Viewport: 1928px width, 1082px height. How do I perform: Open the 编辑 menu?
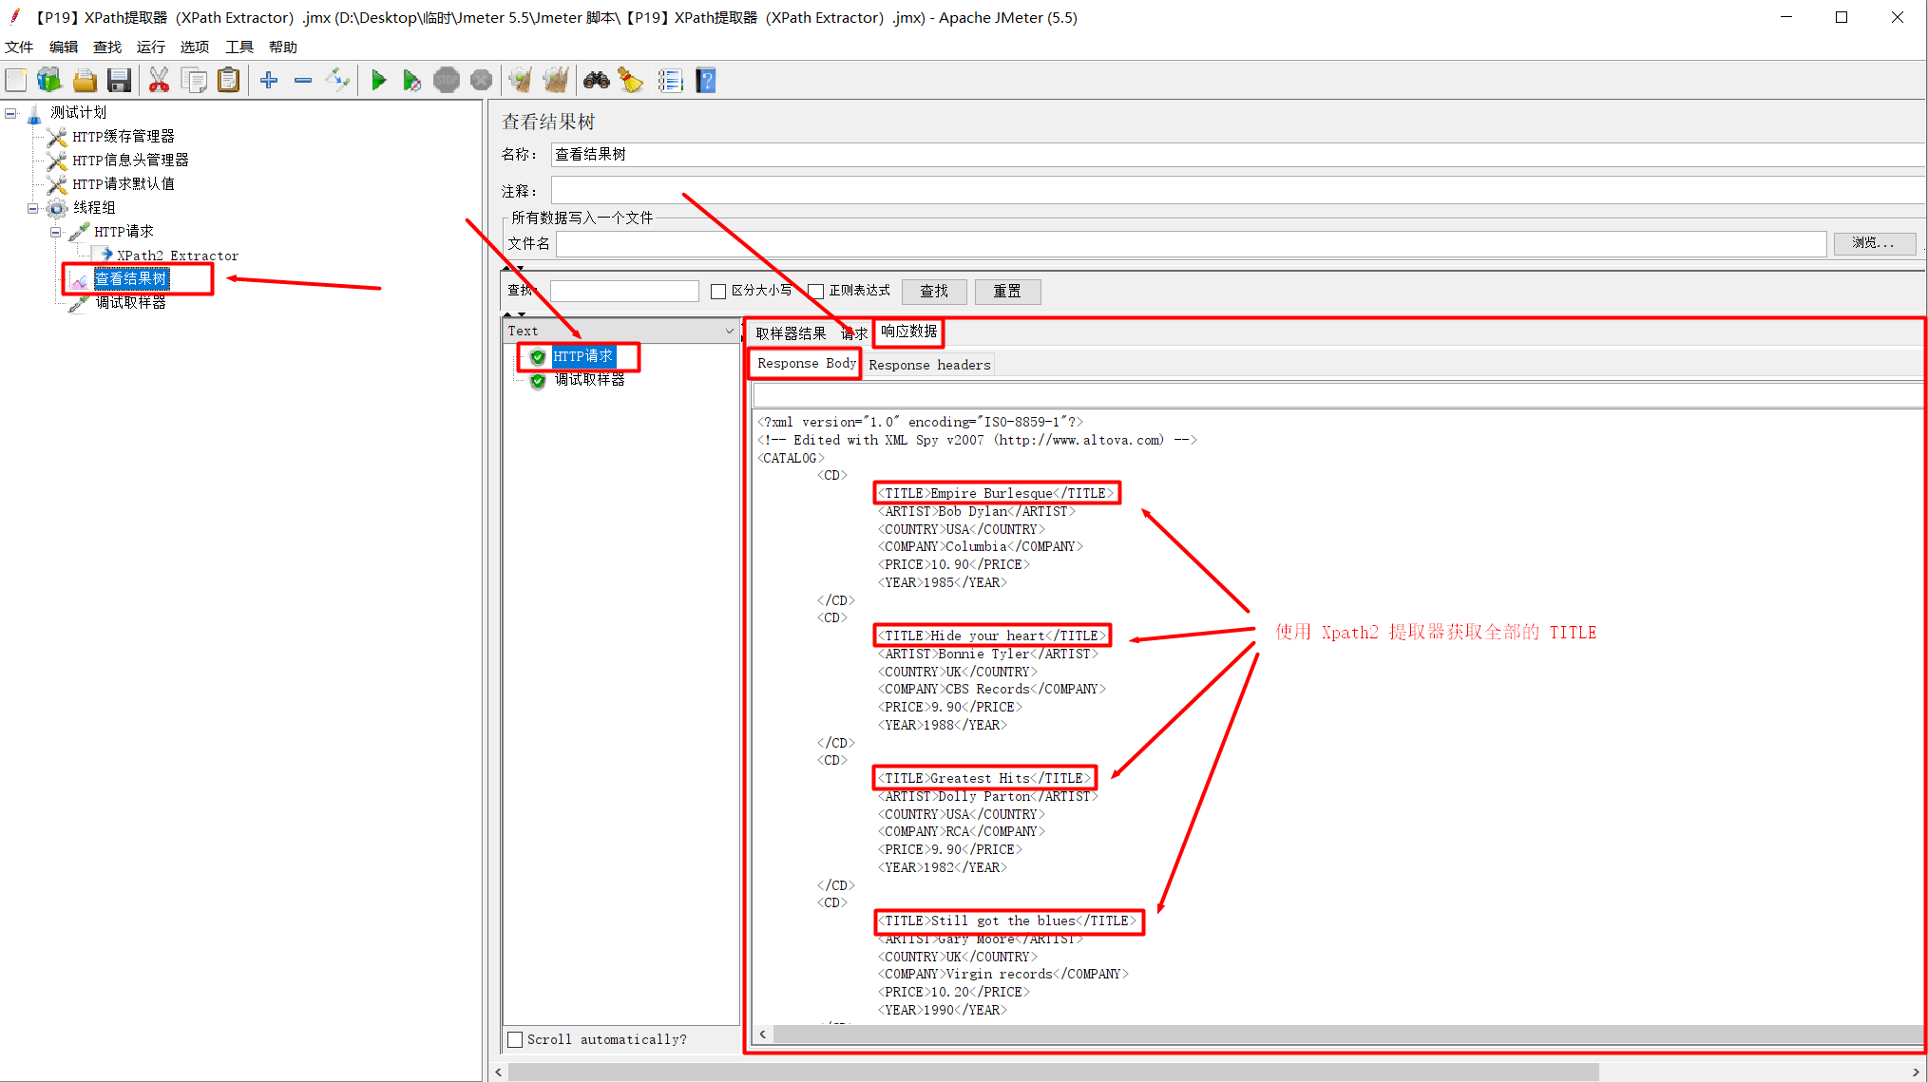pos(64,47)
